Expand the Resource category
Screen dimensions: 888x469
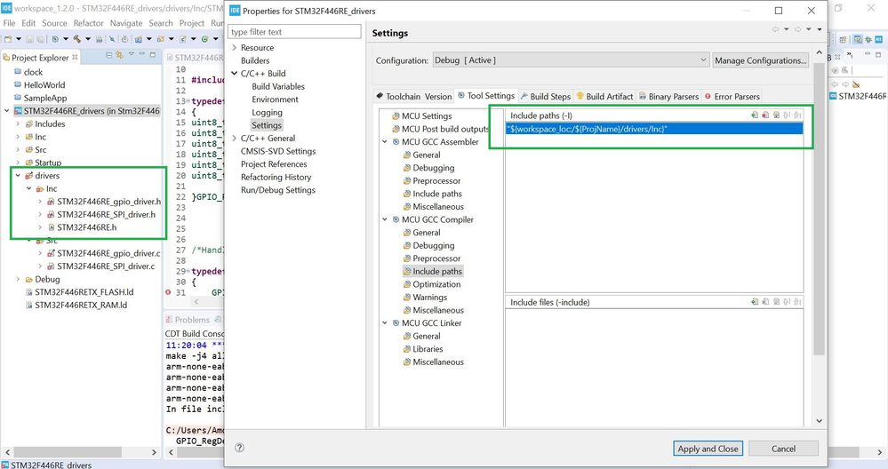click(x=235, y=48)
